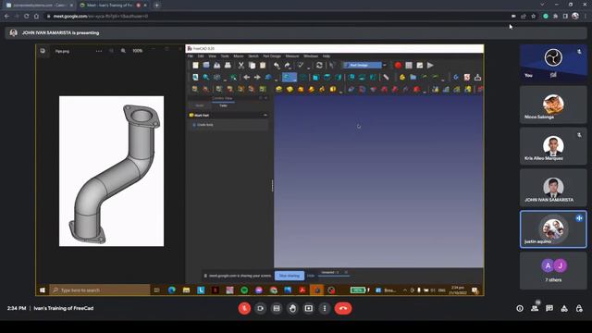The image size is (592, 333).
Task: Click FreeCAD redo arrow
Action: pyautogui.click(x=288, y=66)
